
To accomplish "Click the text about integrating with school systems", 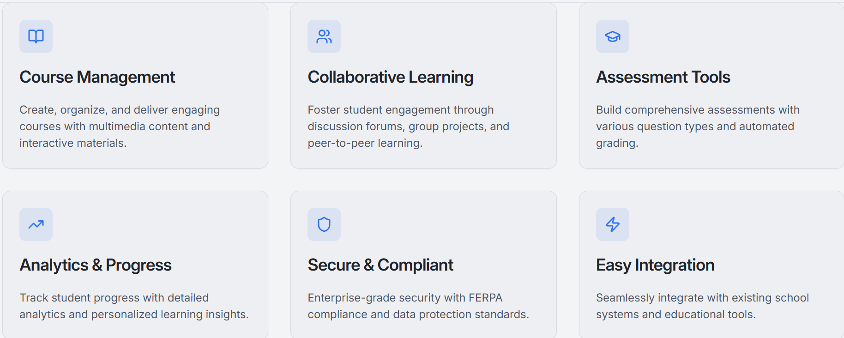I will (x=702, y=306).
